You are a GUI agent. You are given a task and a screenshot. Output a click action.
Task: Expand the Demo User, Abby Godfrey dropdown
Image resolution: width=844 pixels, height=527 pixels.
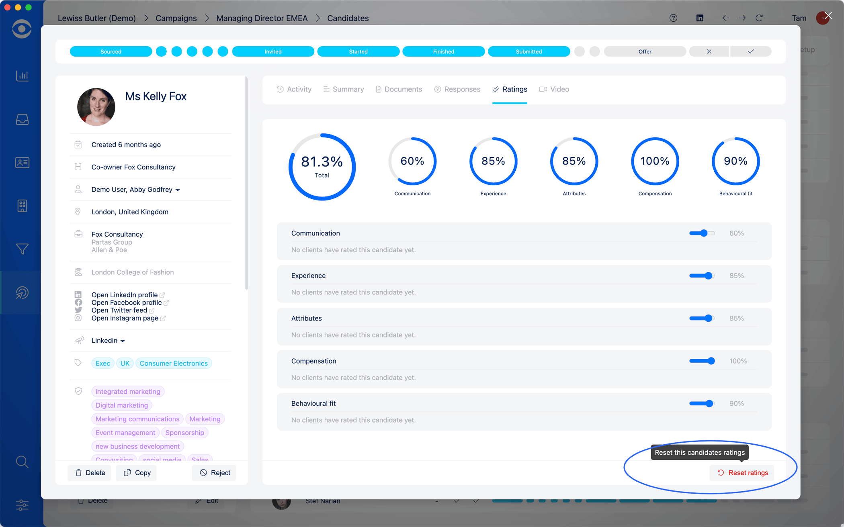178,190
